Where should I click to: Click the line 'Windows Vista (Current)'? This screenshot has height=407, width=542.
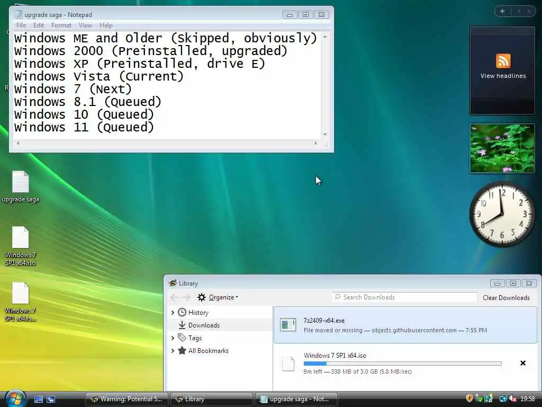tap(98, 76)
